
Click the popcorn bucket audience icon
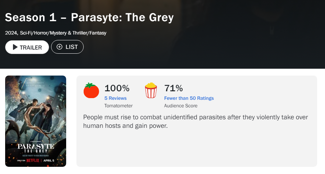[x=151, y=91]
